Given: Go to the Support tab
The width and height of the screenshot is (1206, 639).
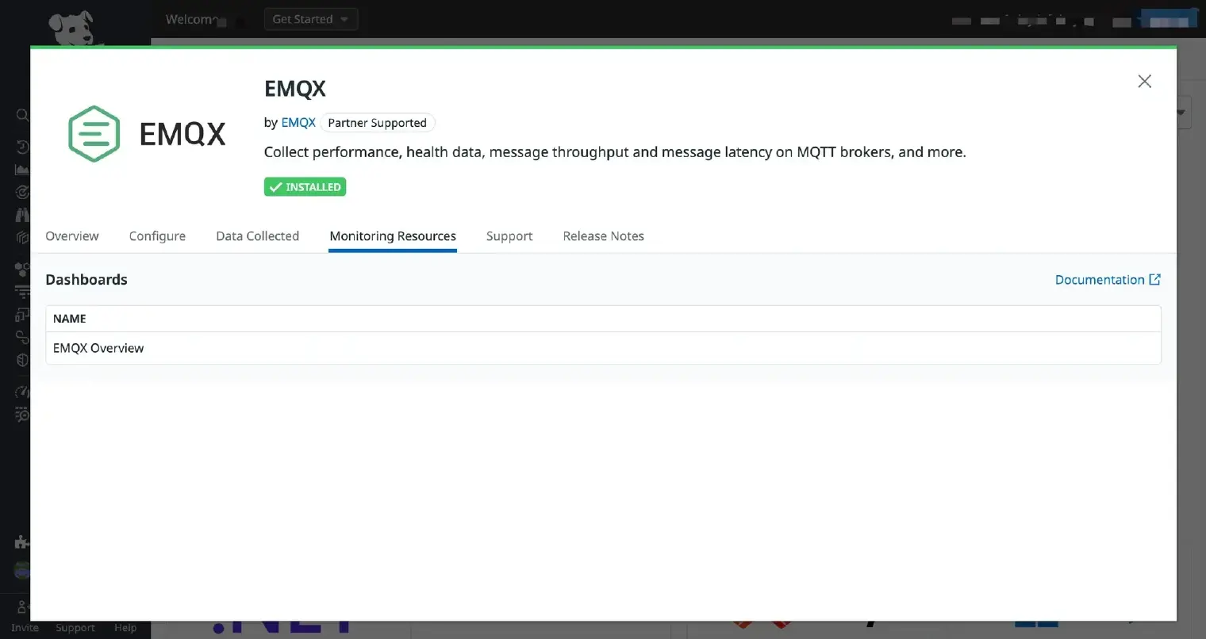Looking at the screenshot, I should click(x=509, y=236).
